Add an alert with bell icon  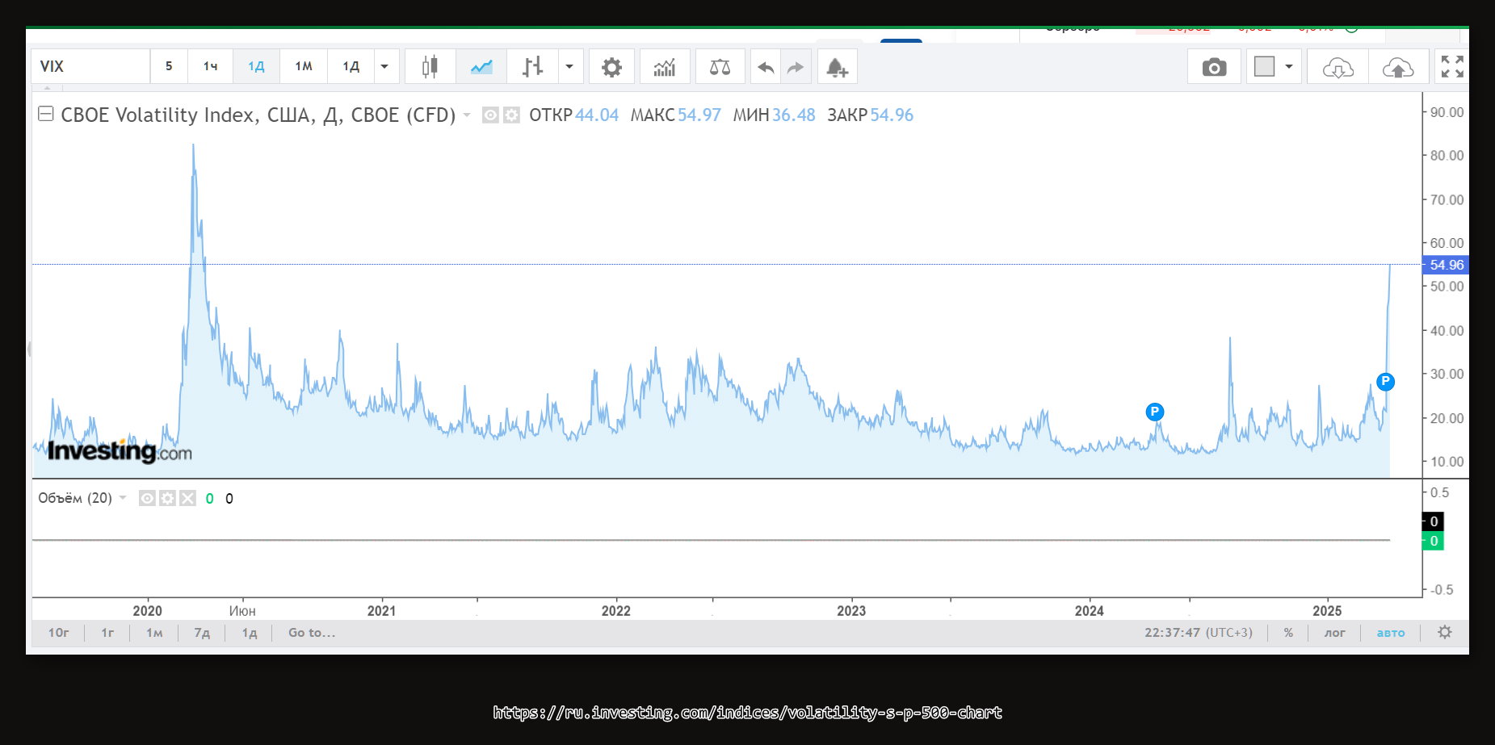(837, 67)
